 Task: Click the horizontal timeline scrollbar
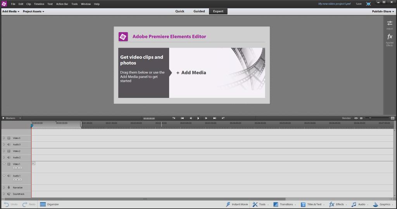point(145,199)
